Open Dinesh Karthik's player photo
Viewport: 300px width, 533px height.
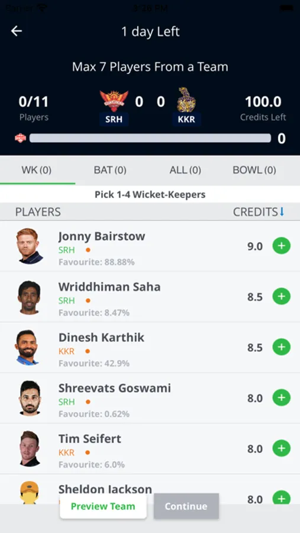pyautogui.click(x=27, y=348)
